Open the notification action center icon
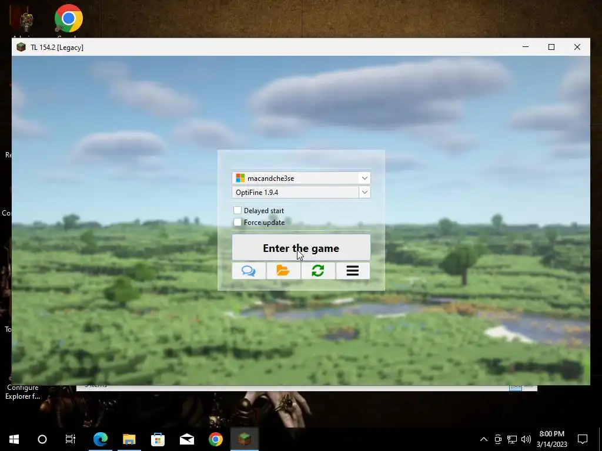The height and width of the screenshot is (451, 602). click(583, 439)
